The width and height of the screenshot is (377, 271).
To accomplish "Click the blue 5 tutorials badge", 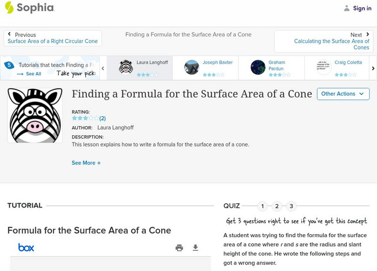I will tap(8, 65).
